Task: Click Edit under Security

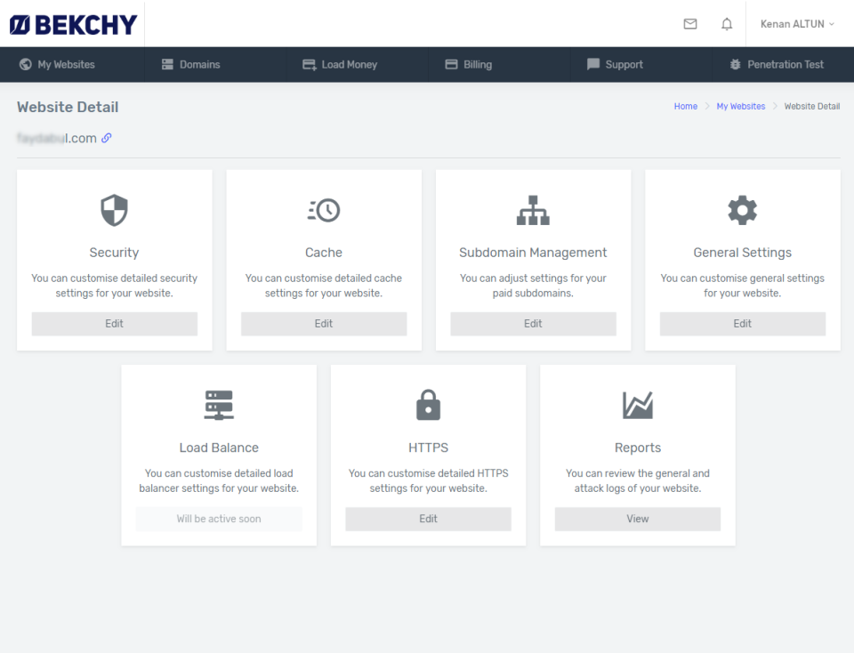Action: point(114,323)
